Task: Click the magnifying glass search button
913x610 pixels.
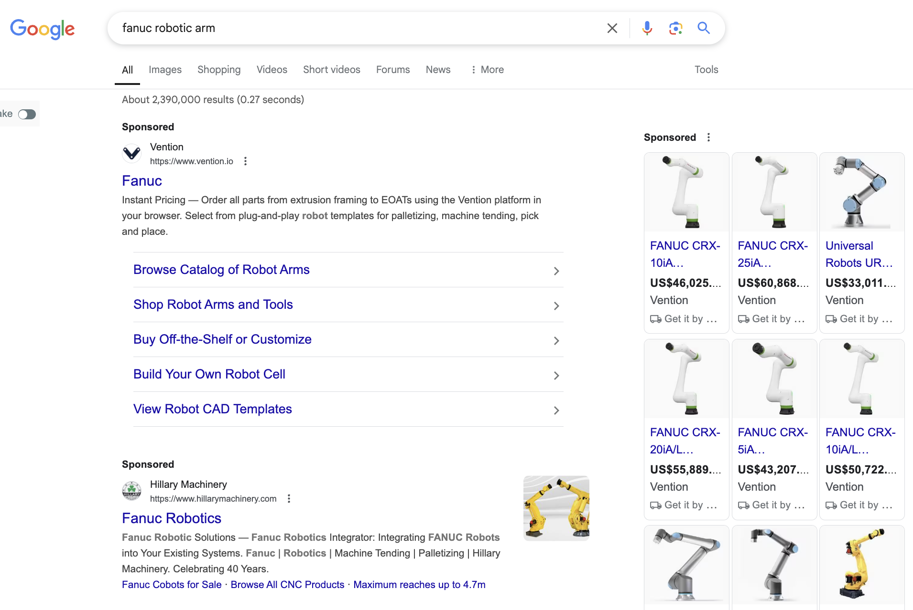Action: (704, 28)
